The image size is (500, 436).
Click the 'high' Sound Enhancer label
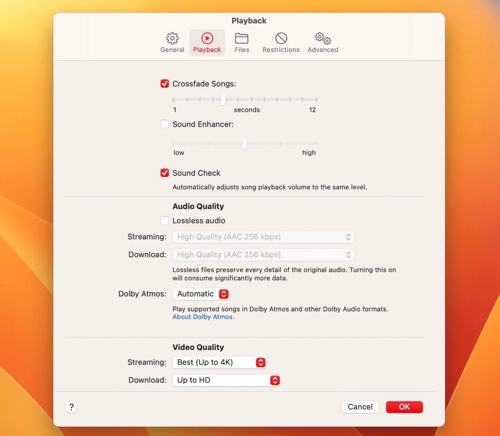309,153
